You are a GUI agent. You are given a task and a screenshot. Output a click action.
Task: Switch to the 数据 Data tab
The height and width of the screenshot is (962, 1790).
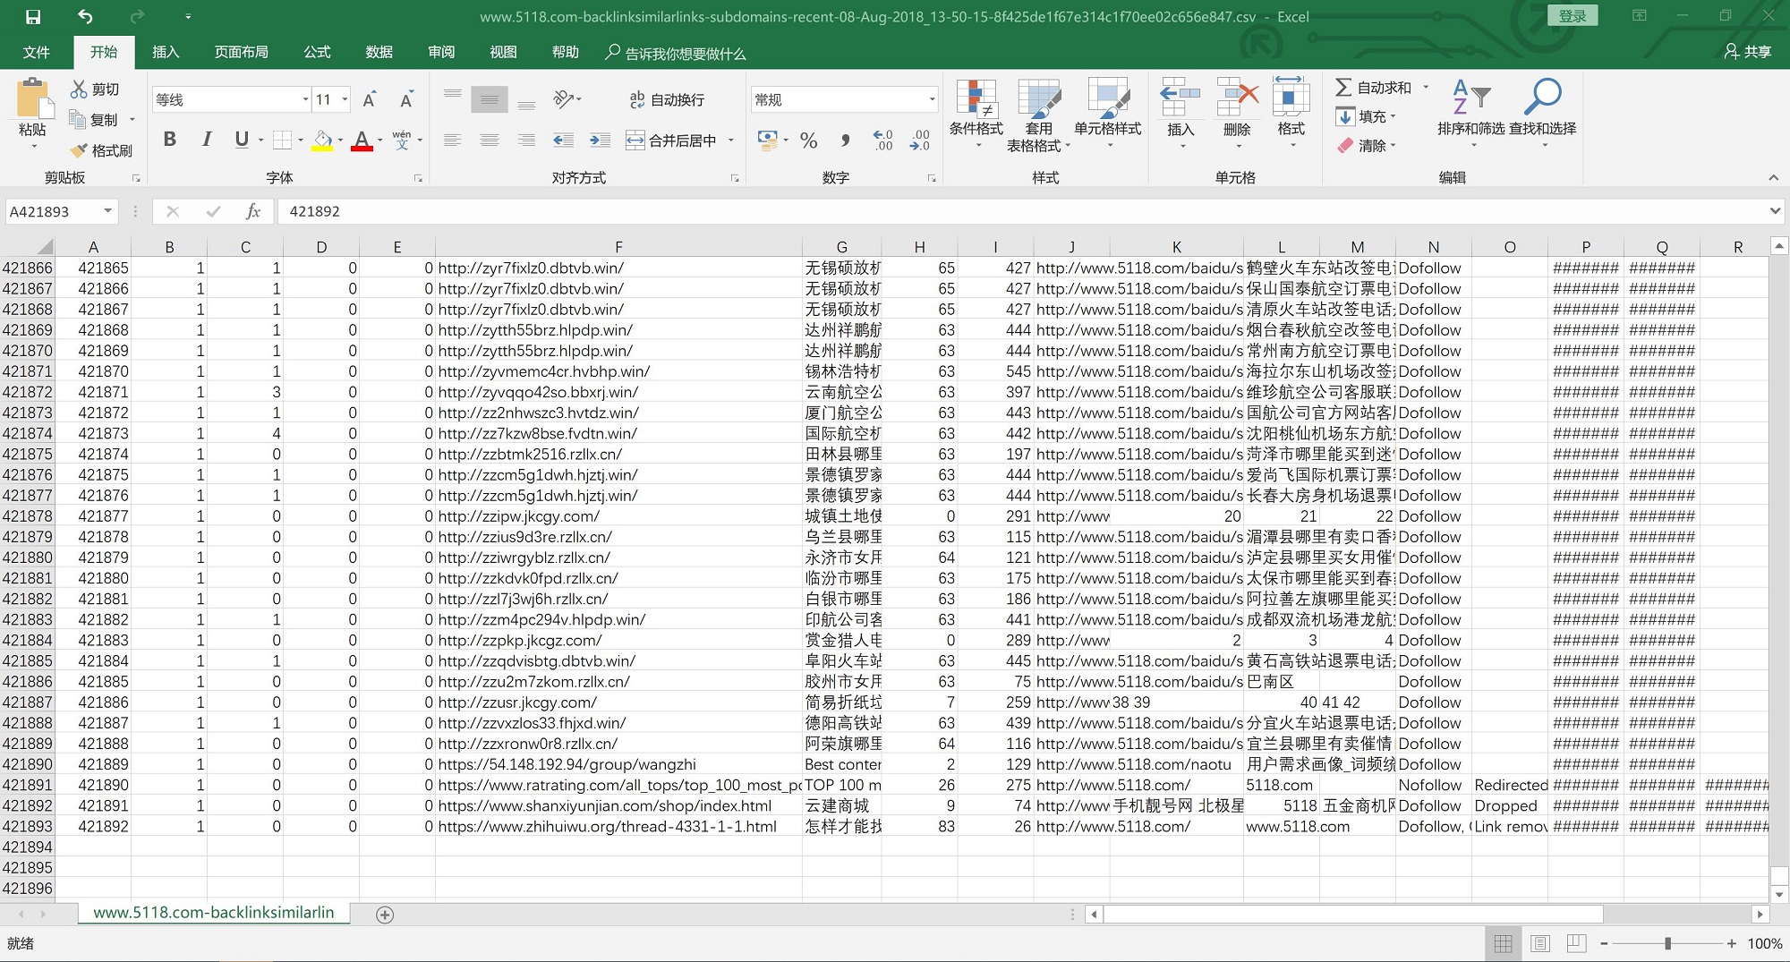[379, 52]
